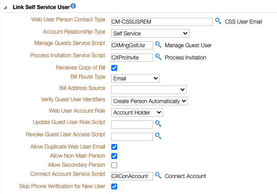This screenshot has height=194, width=277.
Task: Open Process Invitation Service Script search
Action: [158, 57]
